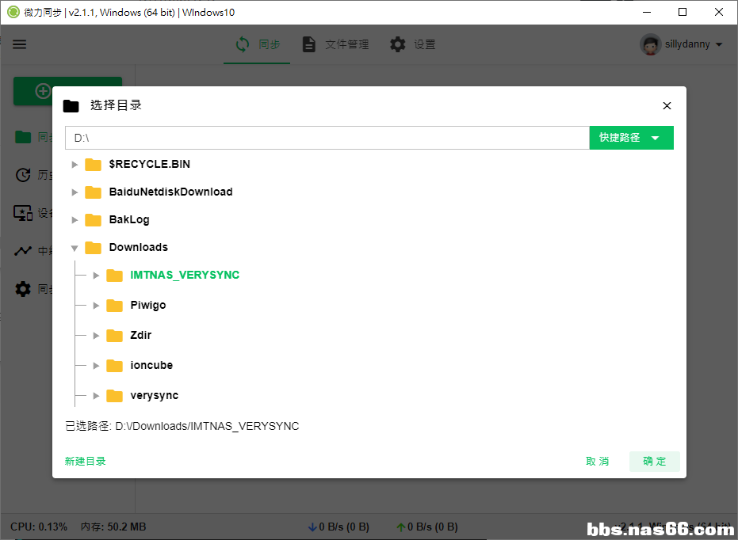Expand the Piwigo subfolder arrow
The height and width of the screenshot is (540, 738).
pyautogui.click(x=96, y=306)
